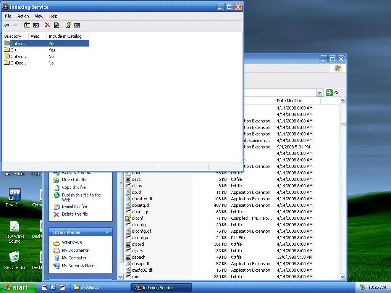Click the Export List toolbar icon
This screenshot has height=293, width=391.
[x=57, y=25]
